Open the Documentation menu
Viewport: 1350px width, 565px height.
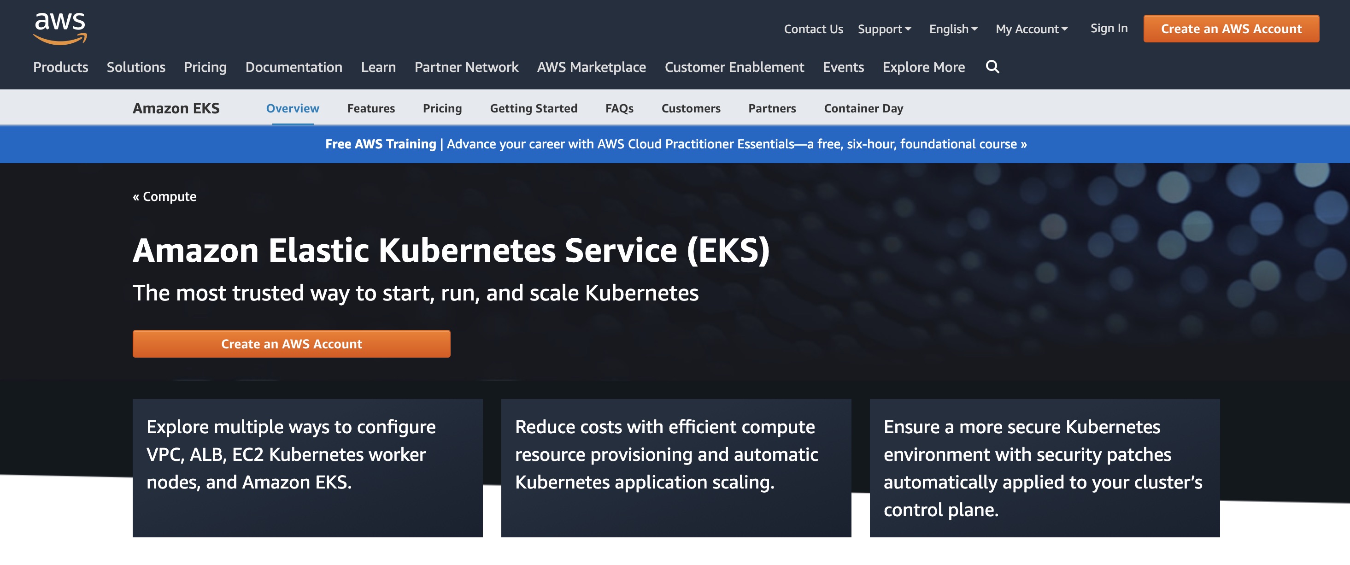pyautogui.click(x=294, y=67)
